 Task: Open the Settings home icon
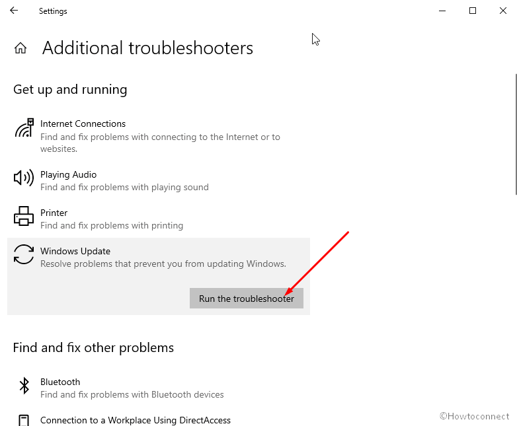[x=20, y=48]
